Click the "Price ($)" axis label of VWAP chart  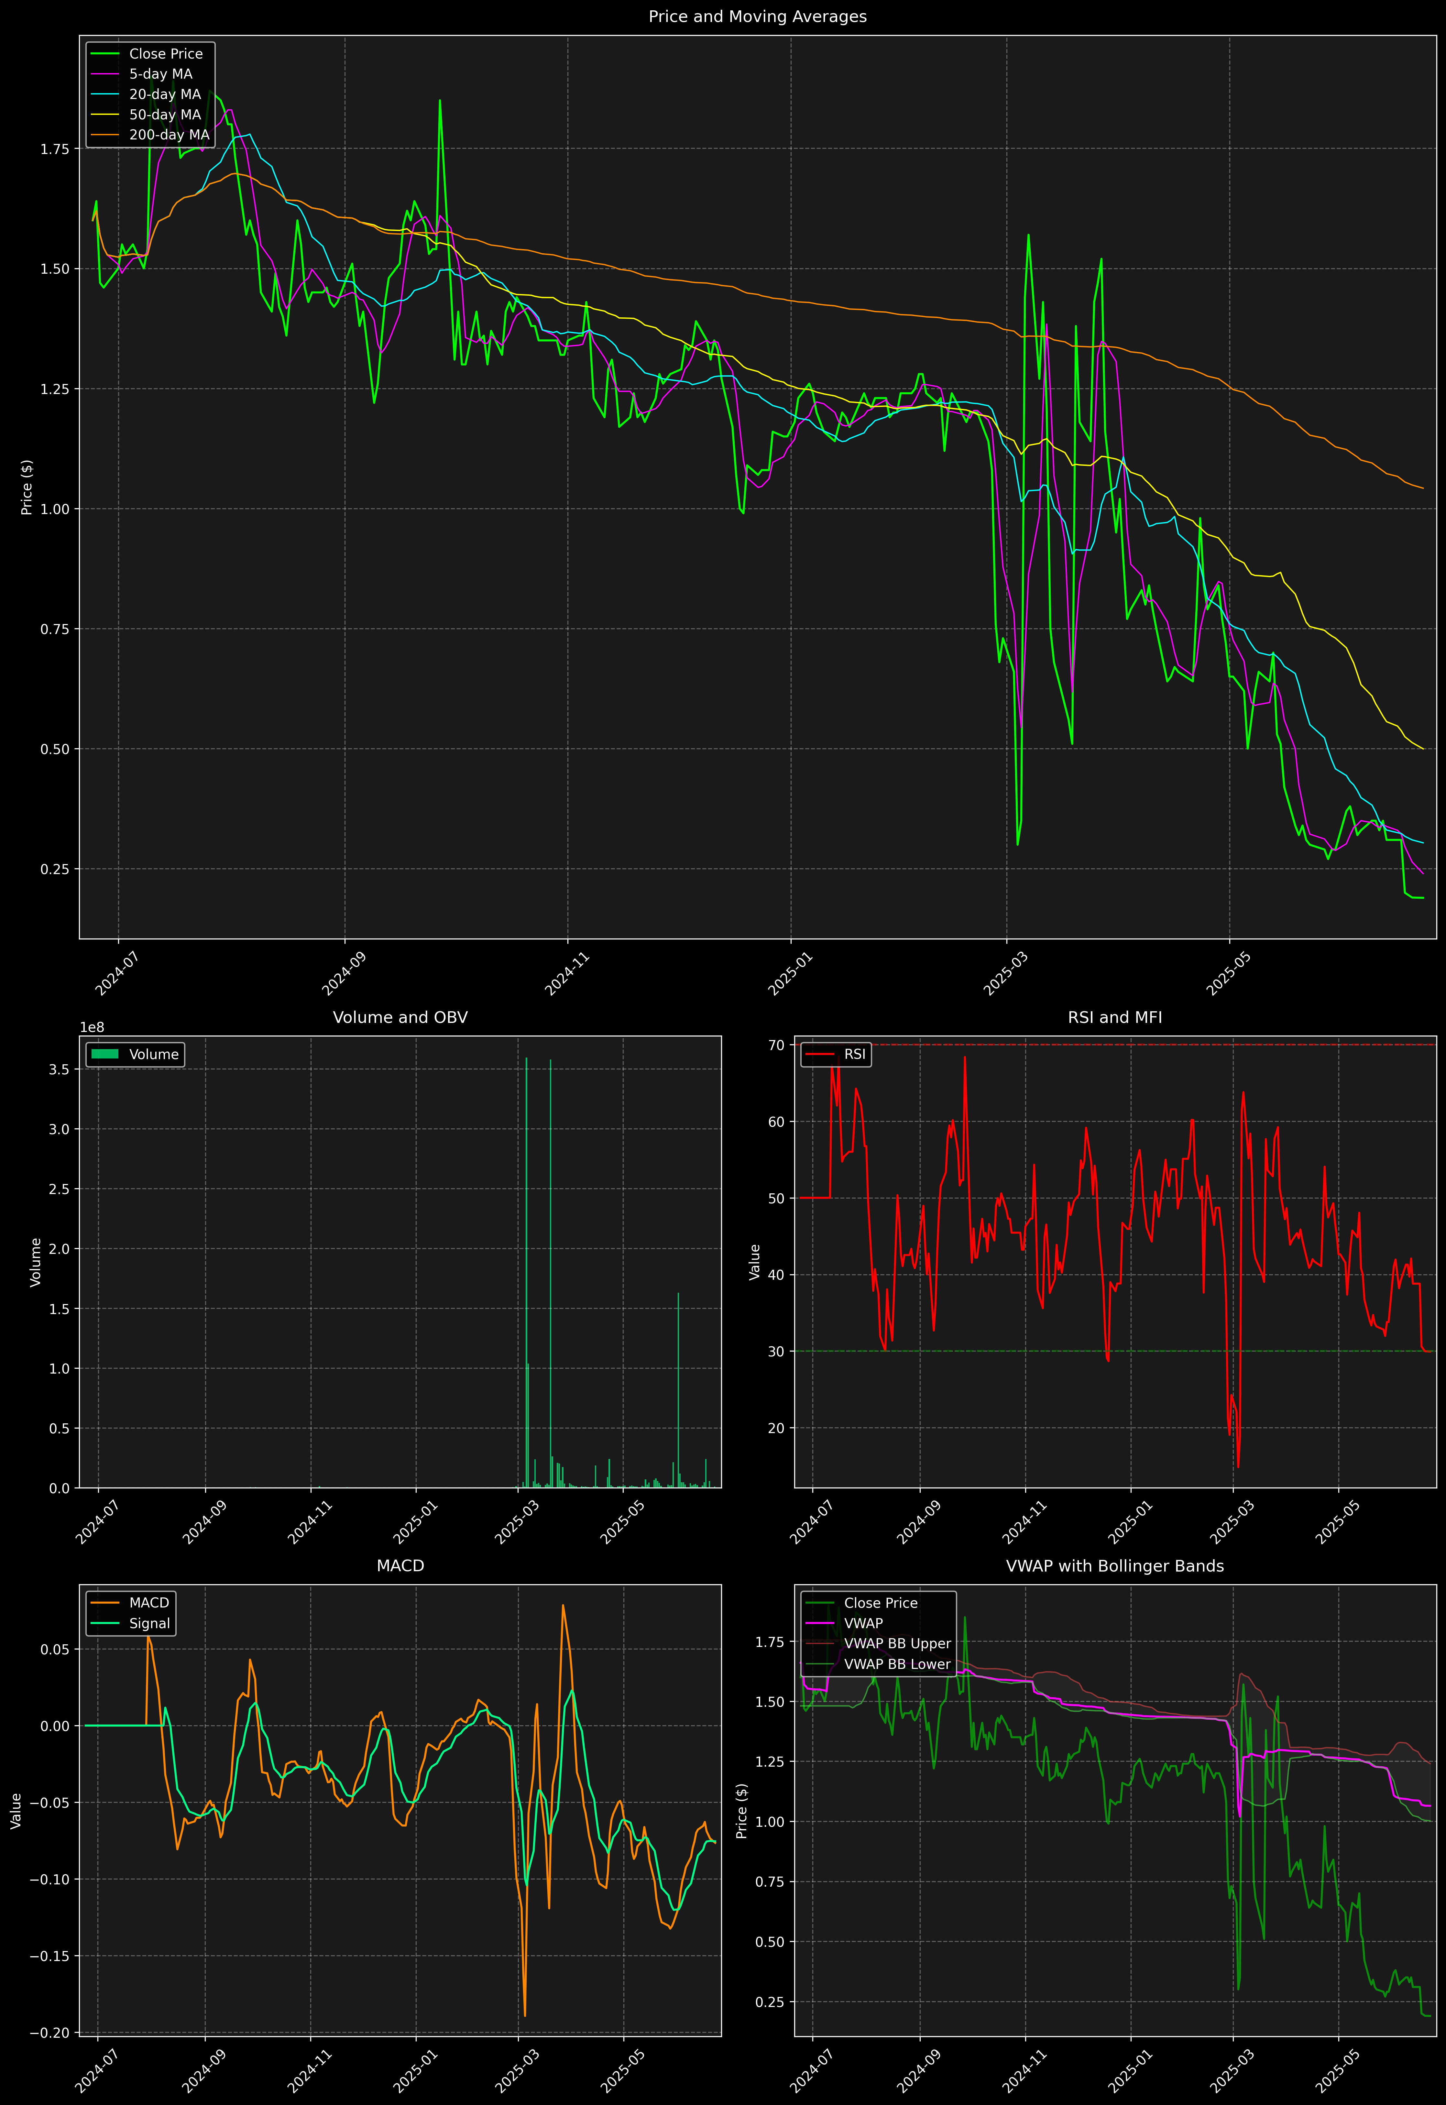(742, 1811)
